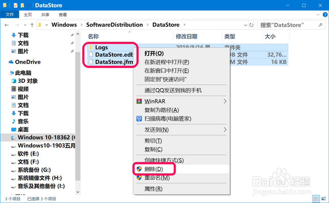Sort by 名称 column header
This screenshot has width=329, height=203.
click(x=93, y=37)
